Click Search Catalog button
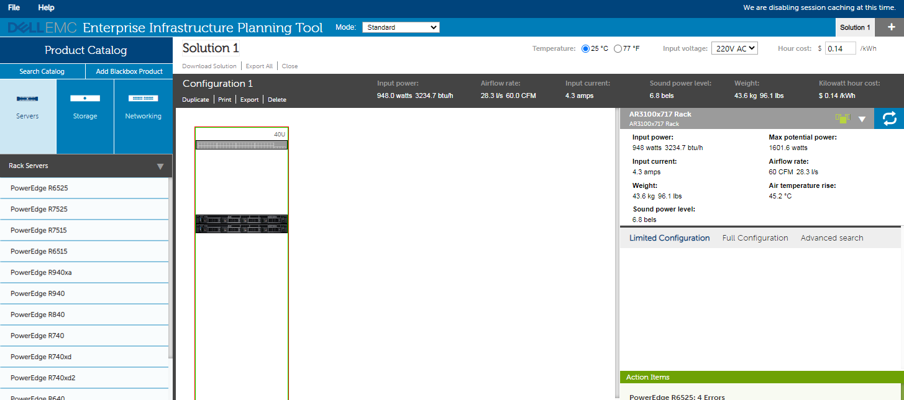The image size is (904, 400). click(x=42, y=71)
